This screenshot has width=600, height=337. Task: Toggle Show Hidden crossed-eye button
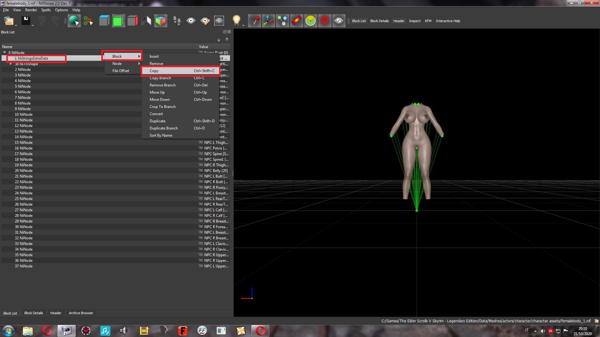(339, 21)
